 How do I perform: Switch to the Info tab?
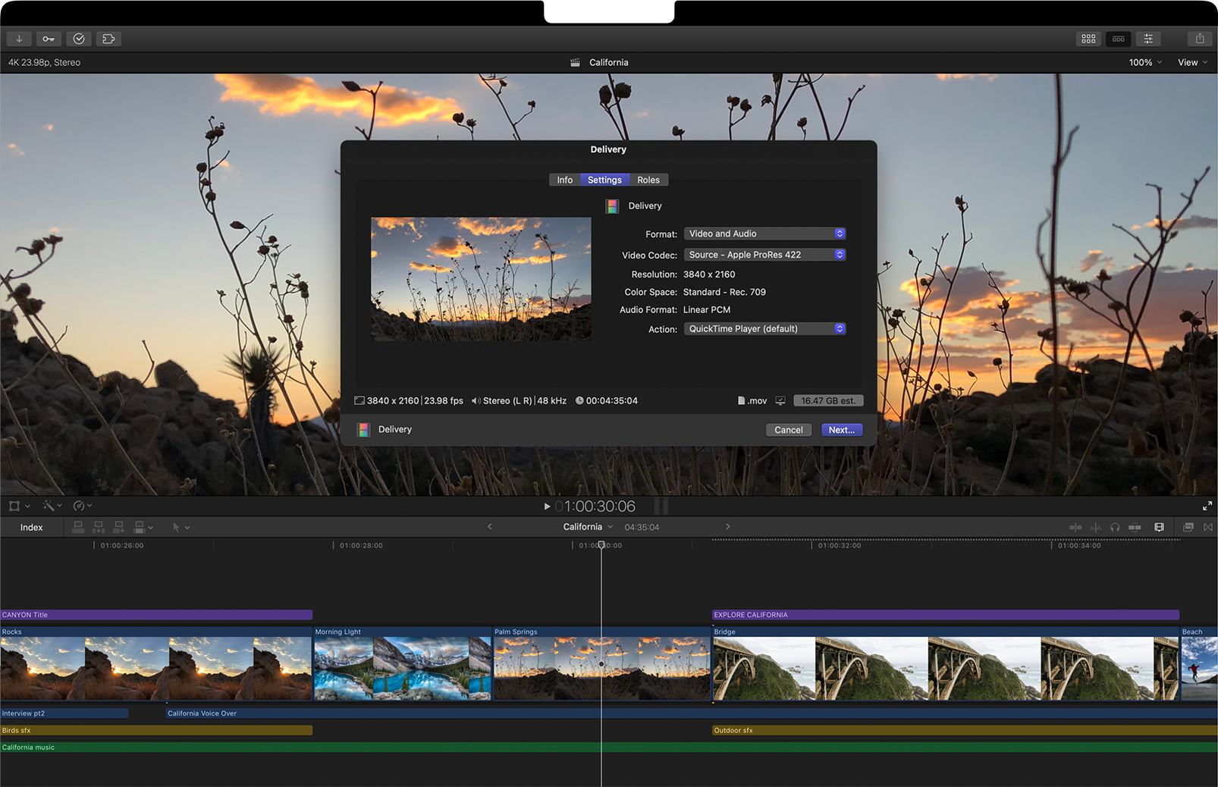click(564, 180)
